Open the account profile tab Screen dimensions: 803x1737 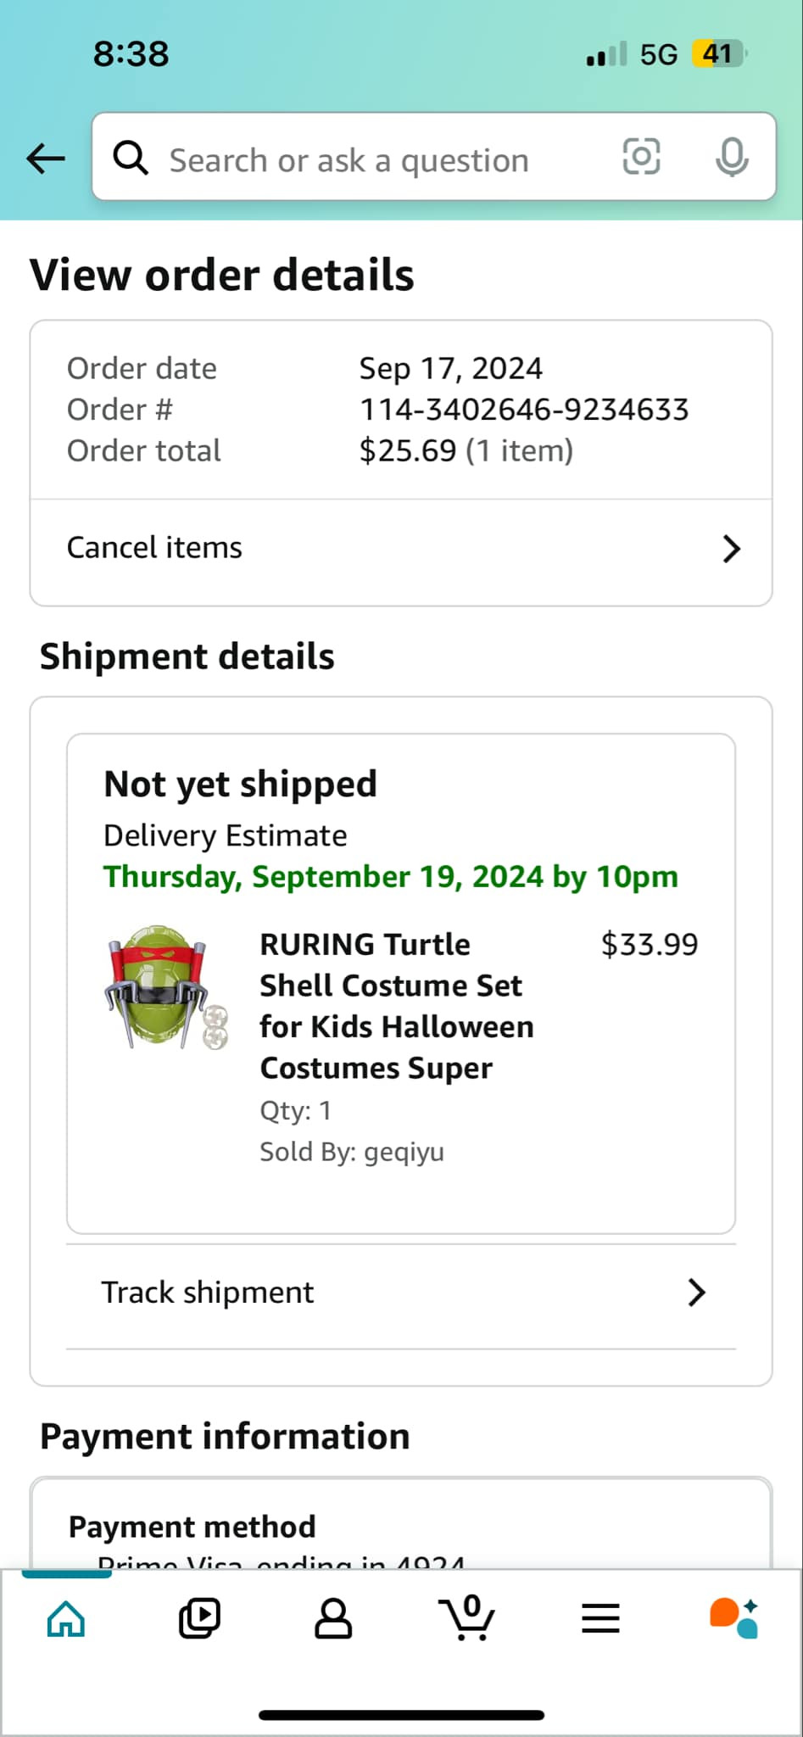pyautogui.click(x=333, y=1618)
